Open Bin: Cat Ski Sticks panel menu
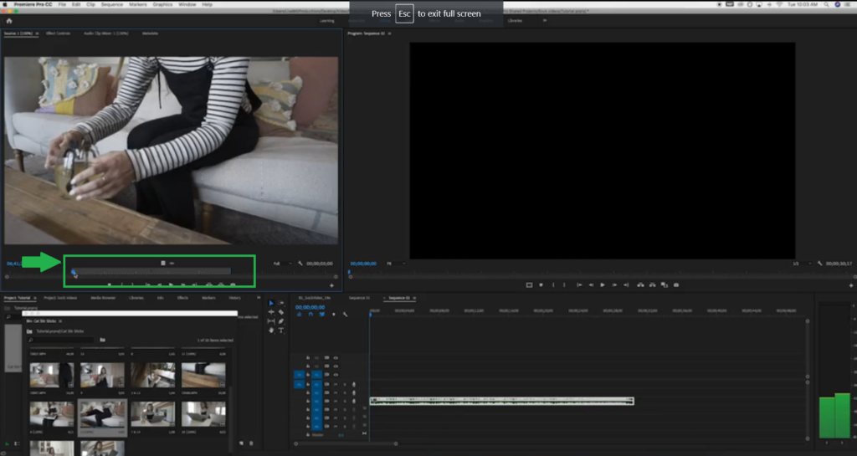 (x=60, y=321)
